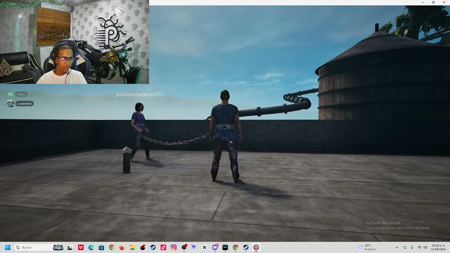Image resolution: width=450 pixels, height=253 pixels.
Task: Minimize the game window
Action: (423, 2)
